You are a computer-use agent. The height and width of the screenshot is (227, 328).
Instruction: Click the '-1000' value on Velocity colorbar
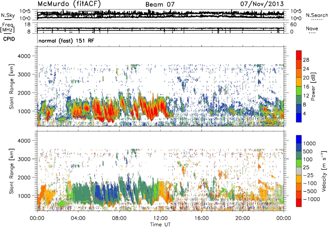click(312, 199)
